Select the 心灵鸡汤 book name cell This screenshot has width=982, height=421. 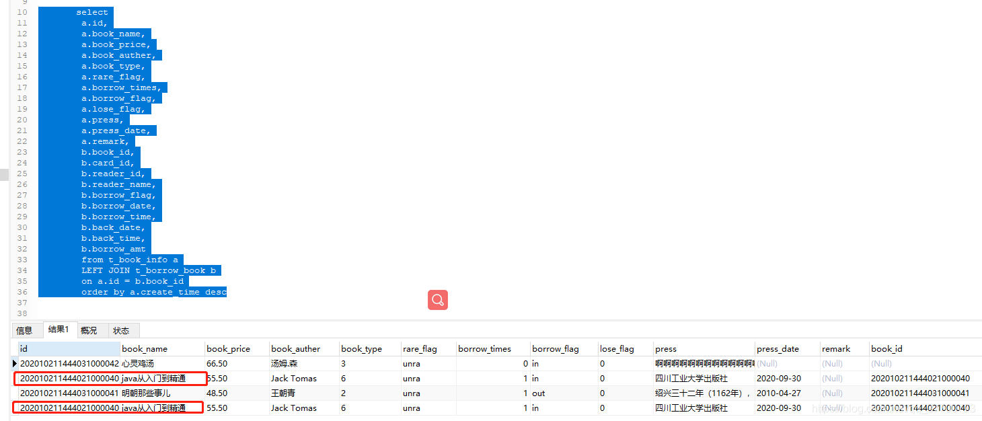pyautogui.click(x=163, y=364)
